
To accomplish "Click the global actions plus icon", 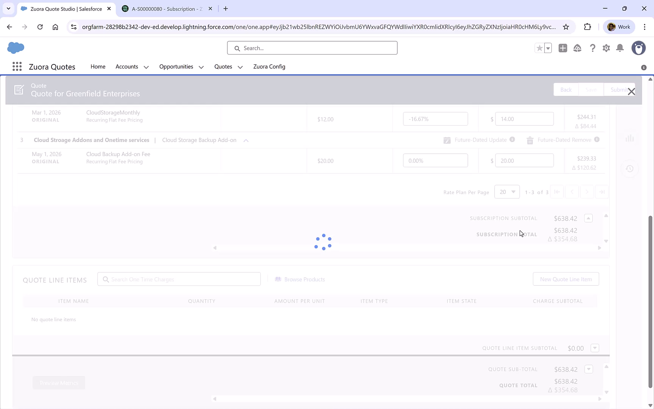I will [x=563, y=48].
